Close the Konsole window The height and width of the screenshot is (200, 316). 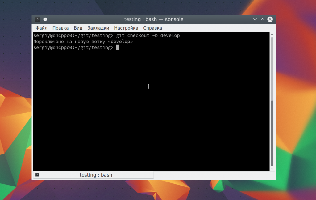(x=270, y=19)
